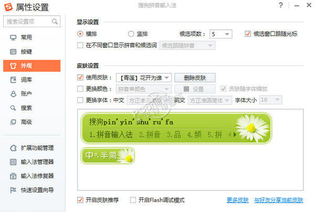Open the 英文 font dropdown
This screenshot has height=212, width=315.
point(209,100)
